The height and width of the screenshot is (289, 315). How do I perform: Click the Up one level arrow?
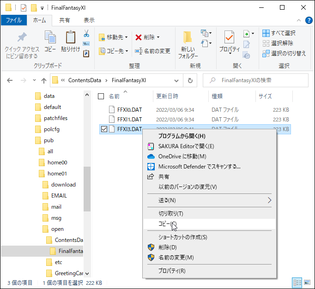coord(44,80)
